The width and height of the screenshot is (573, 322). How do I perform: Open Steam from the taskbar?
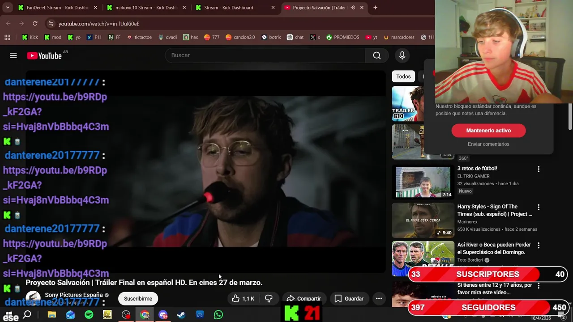point(181,315)
